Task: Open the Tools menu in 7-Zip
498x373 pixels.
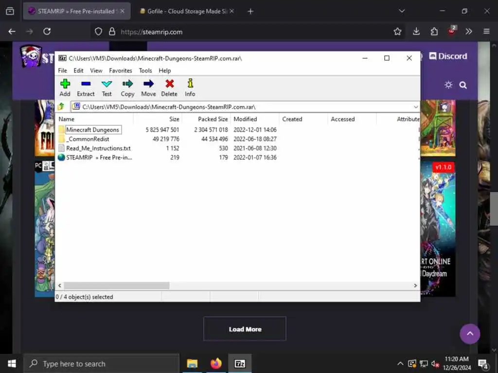Action: pos(145,70)
